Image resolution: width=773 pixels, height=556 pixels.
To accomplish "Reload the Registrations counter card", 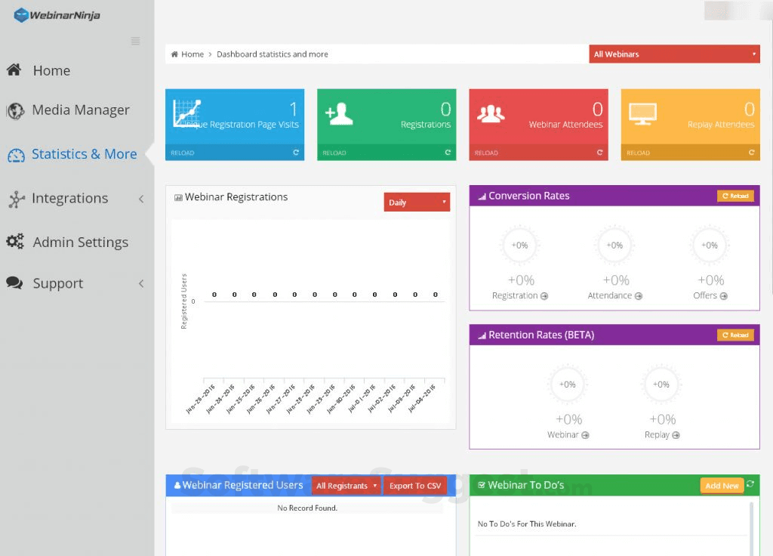I will [x=449, y=153].
